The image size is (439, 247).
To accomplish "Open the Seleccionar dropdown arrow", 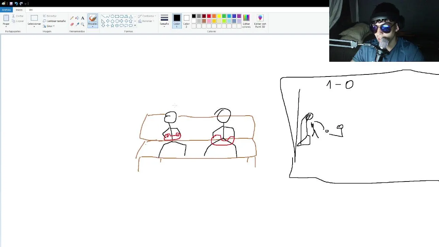I will [x=34, y=26].
